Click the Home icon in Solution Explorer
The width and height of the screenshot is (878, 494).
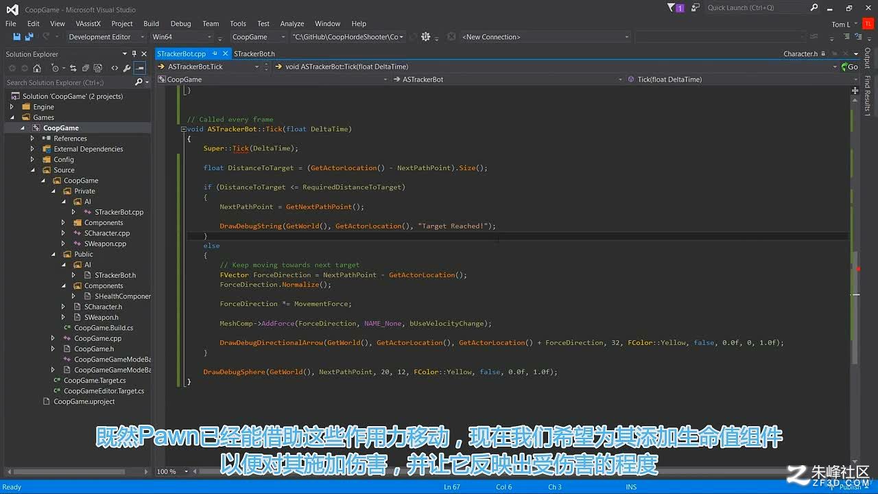(x=37, y=68)
